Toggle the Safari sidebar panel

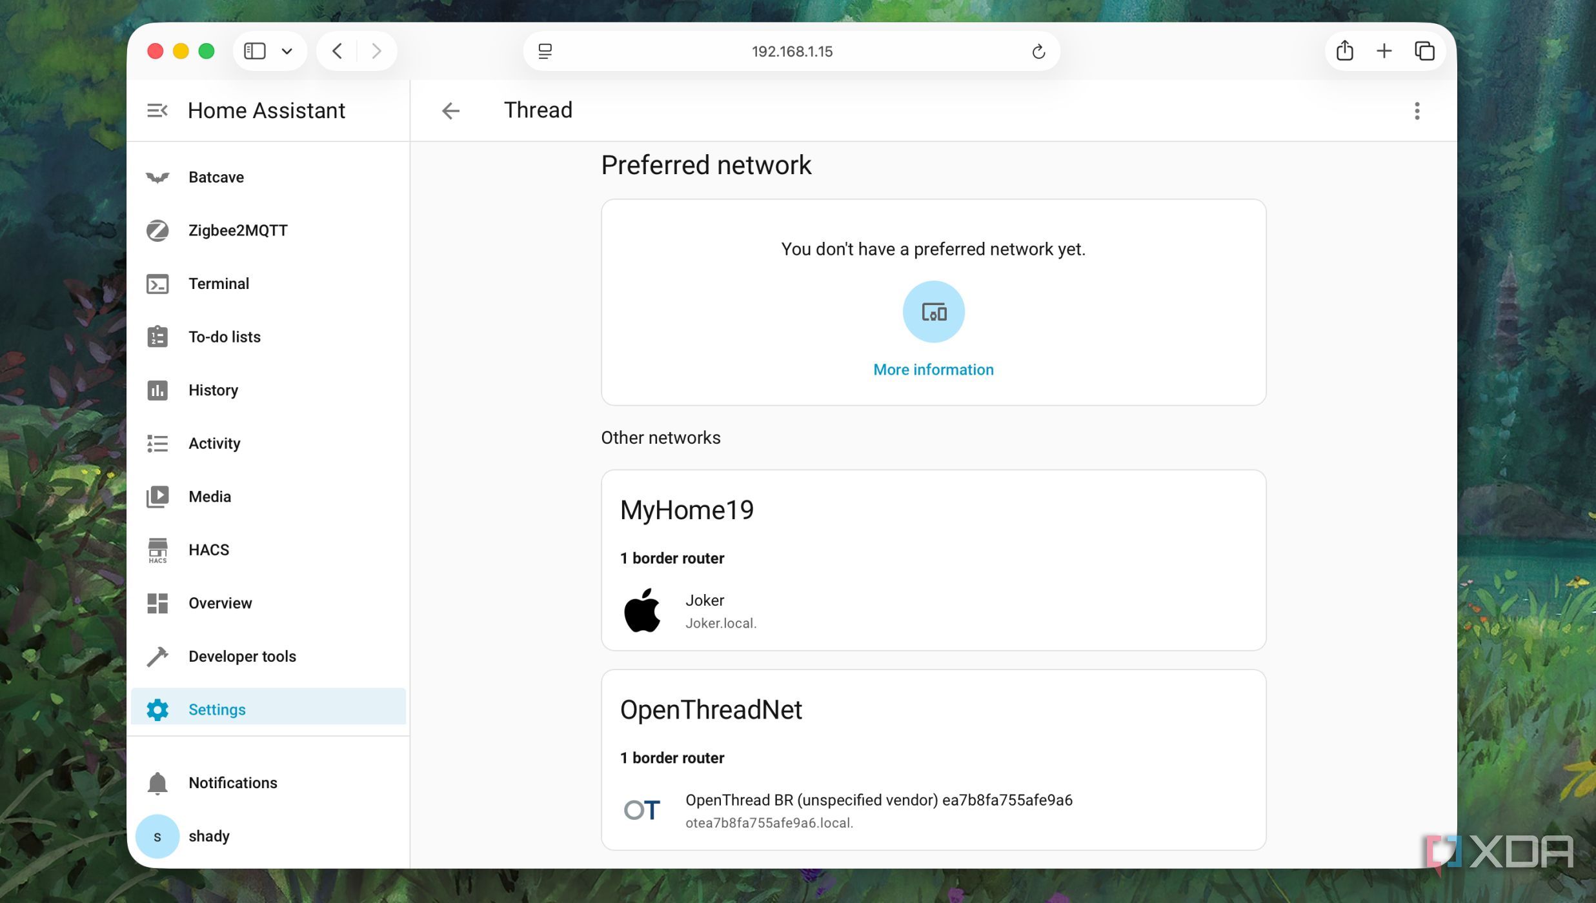click(255, 51)
